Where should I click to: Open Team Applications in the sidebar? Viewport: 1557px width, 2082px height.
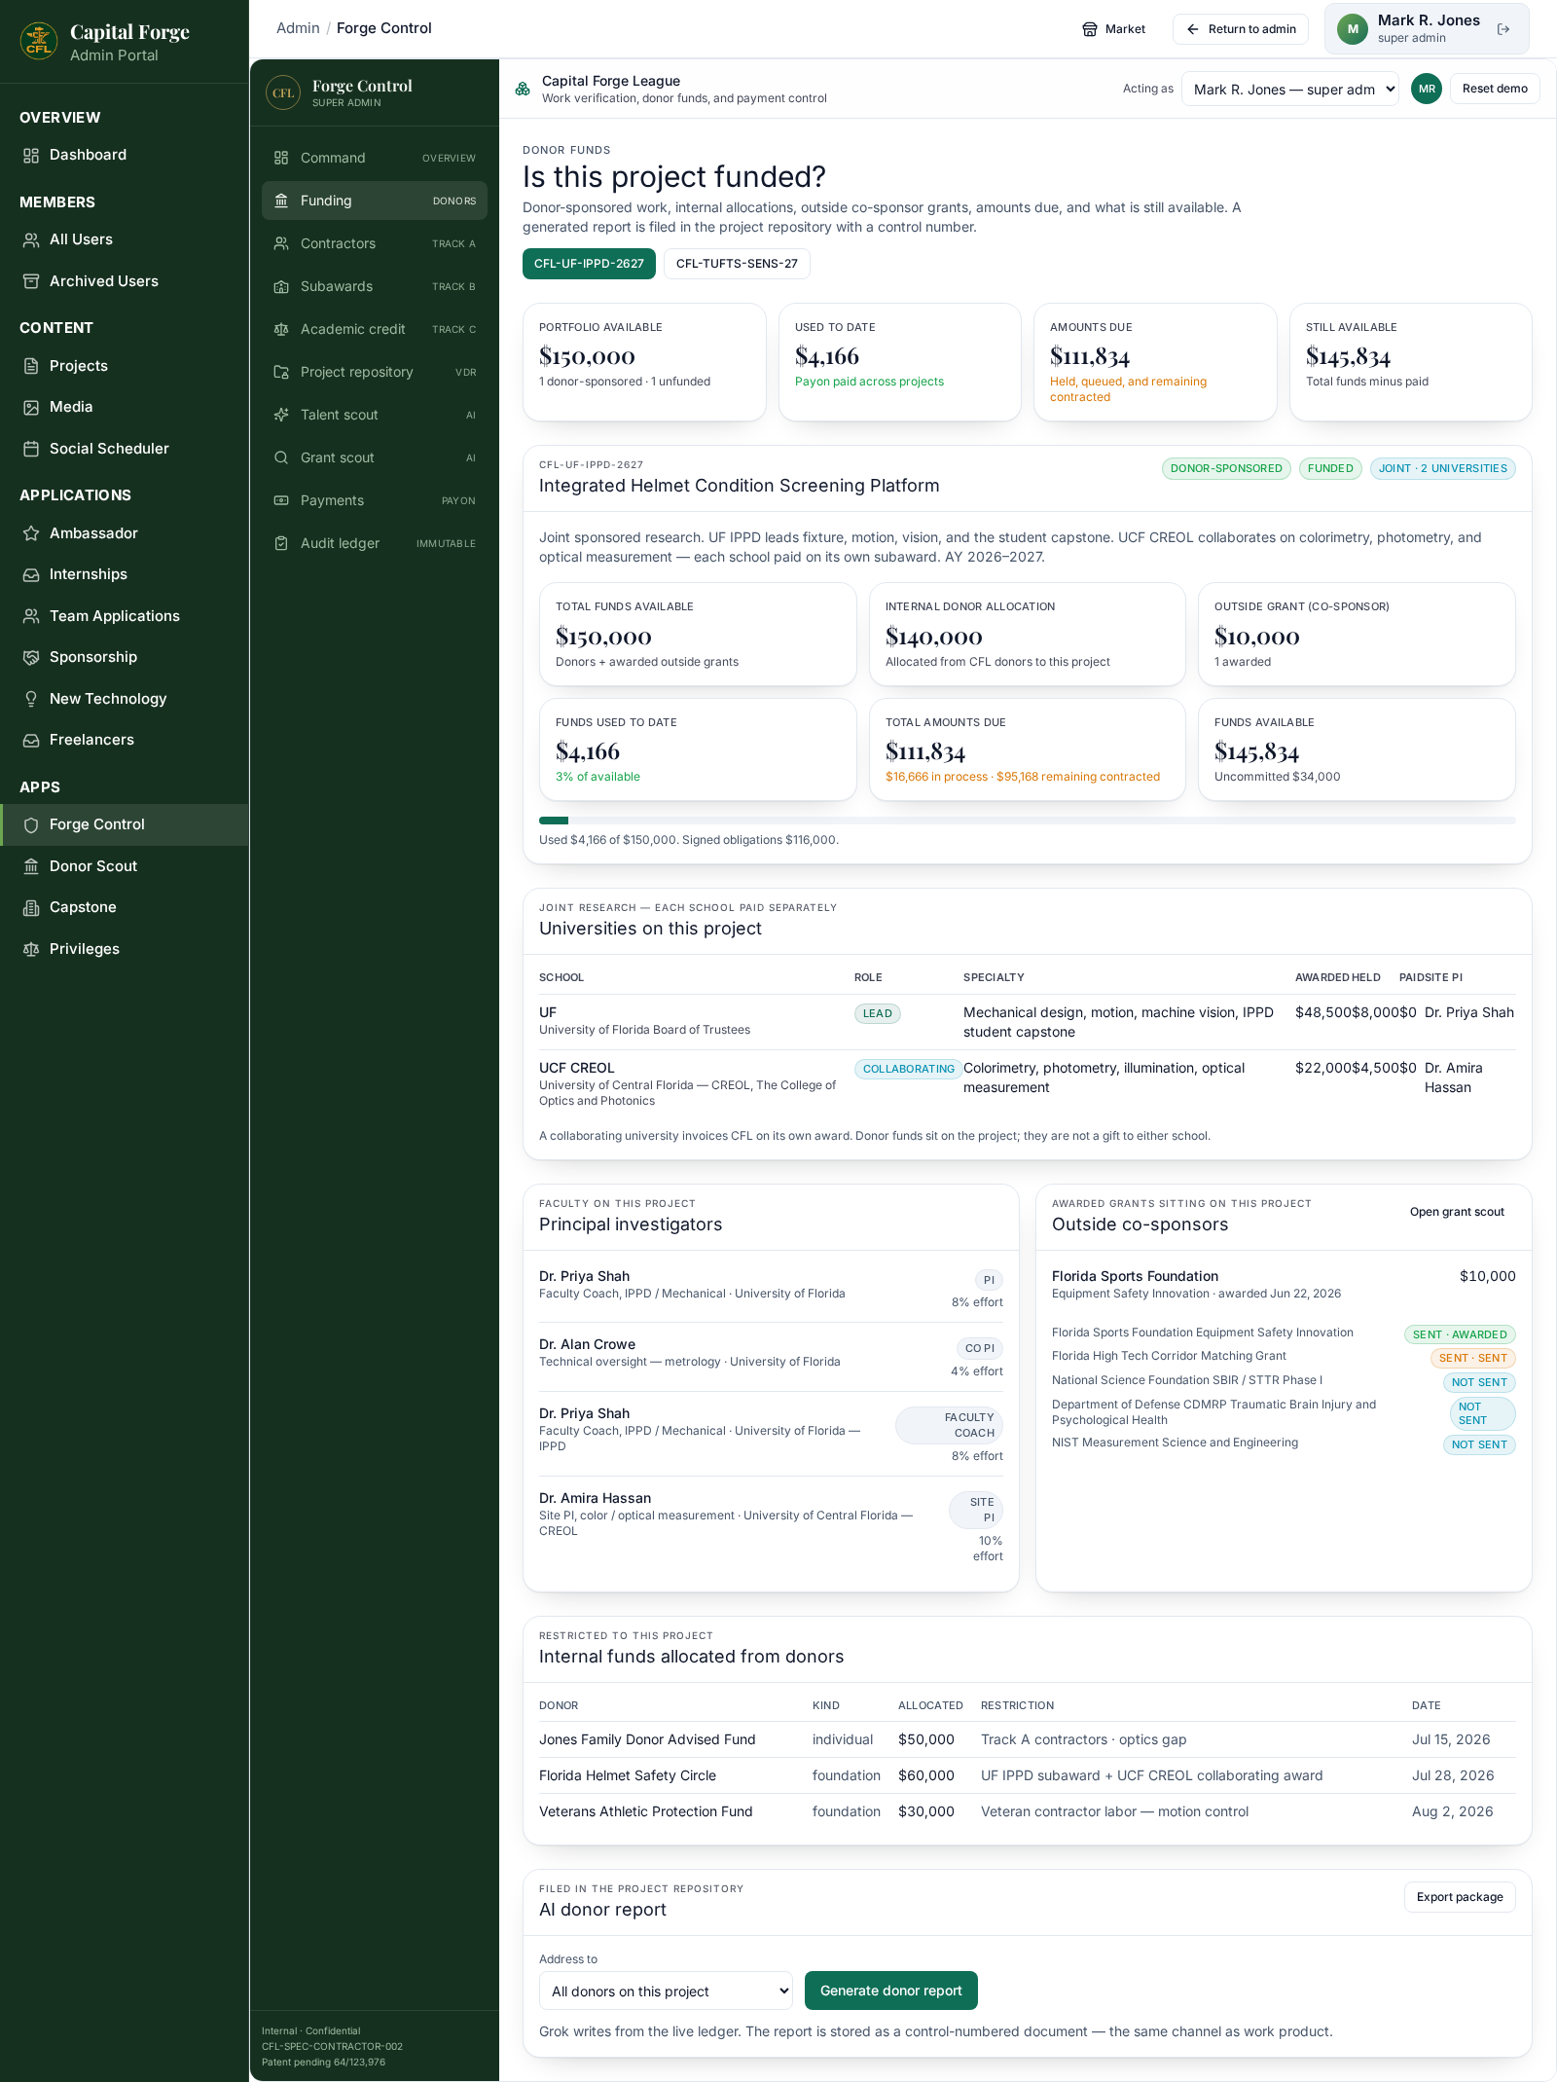click(125, 616)
